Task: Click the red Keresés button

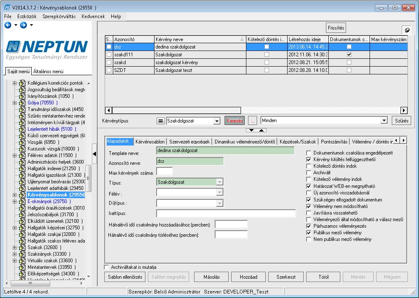Action: [x=234, y=121]
